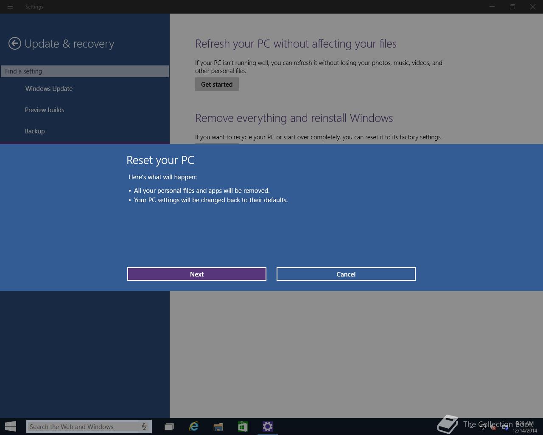
Task: Launch Internet Explorer from the taskbar
Action: 194,427
